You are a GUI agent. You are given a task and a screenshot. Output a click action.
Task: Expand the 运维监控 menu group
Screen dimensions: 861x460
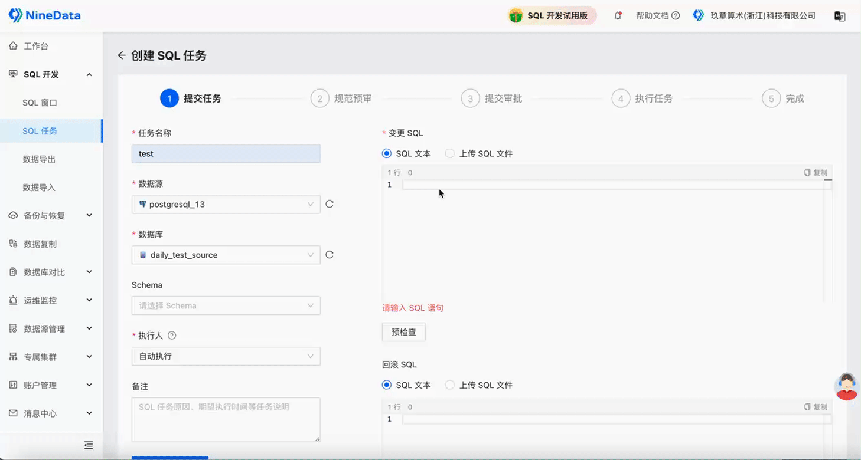[89, 300]
